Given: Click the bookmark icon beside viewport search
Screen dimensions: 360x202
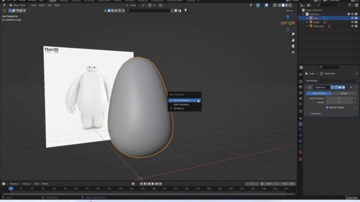Looking at the screenshot, I should (x=175, y=11).
